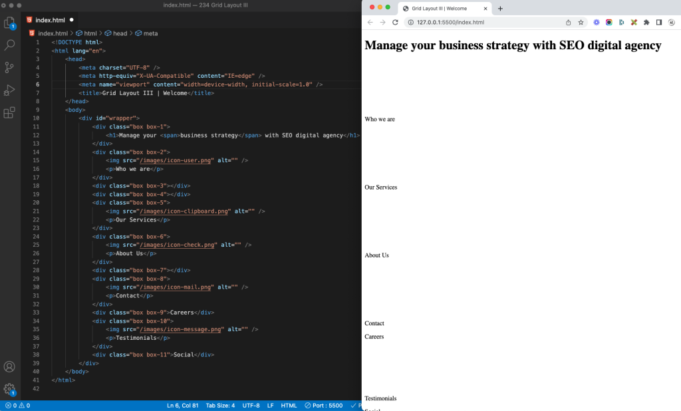Screen dimensions: 681x411
Task: Click the HTML5 icon on index.html tab
Action: coord(29,20)
